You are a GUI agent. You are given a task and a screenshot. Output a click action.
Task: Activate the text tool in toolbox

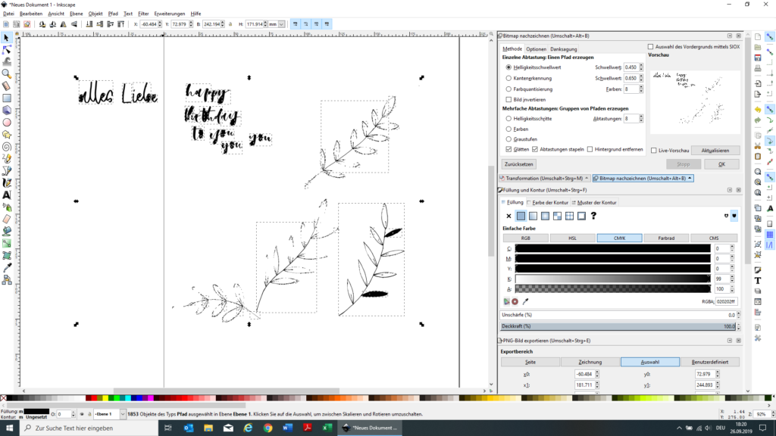click(7, 195)
